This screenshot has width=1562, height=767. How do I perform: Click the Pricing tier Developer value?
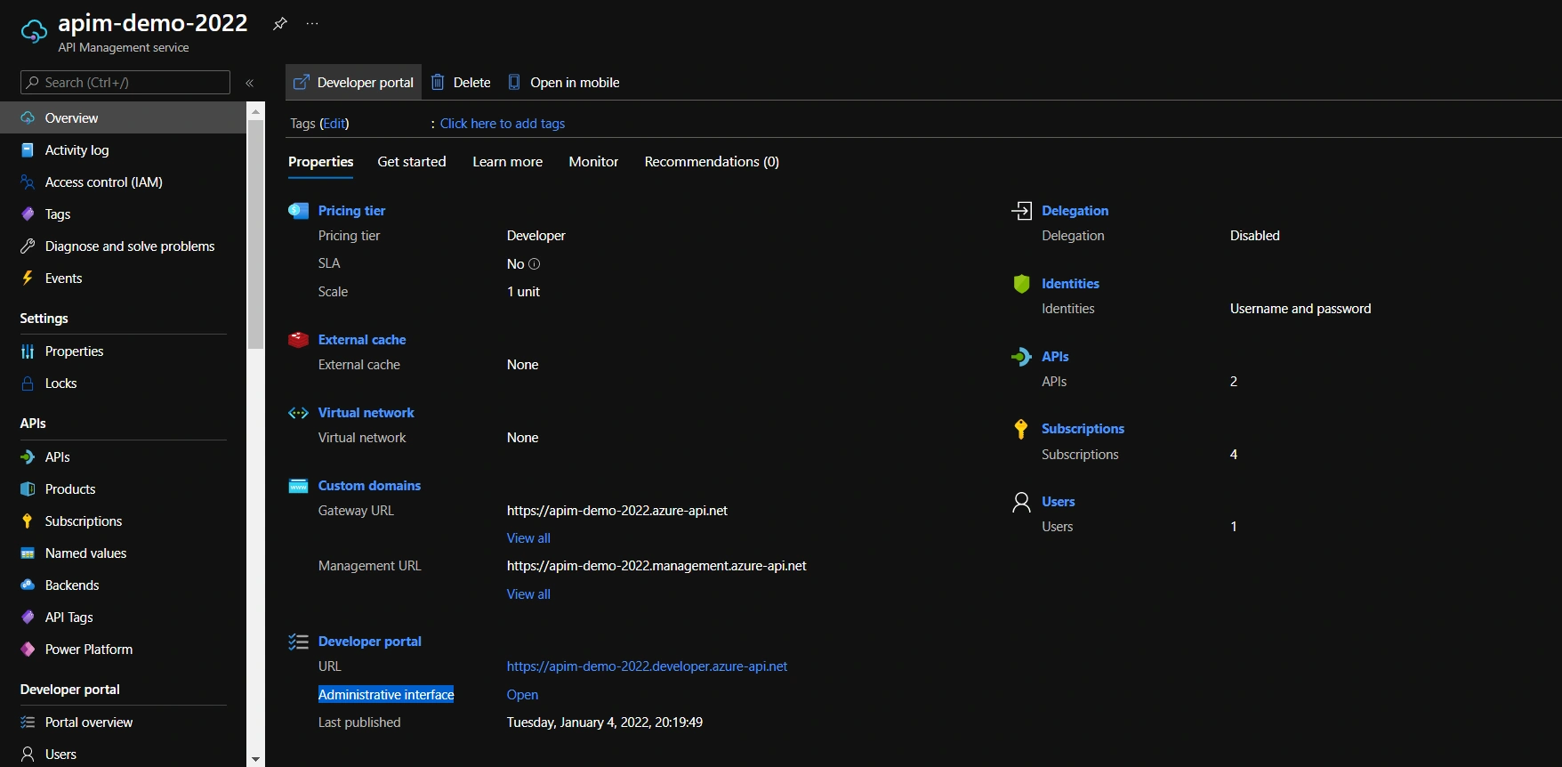point(536,236)
